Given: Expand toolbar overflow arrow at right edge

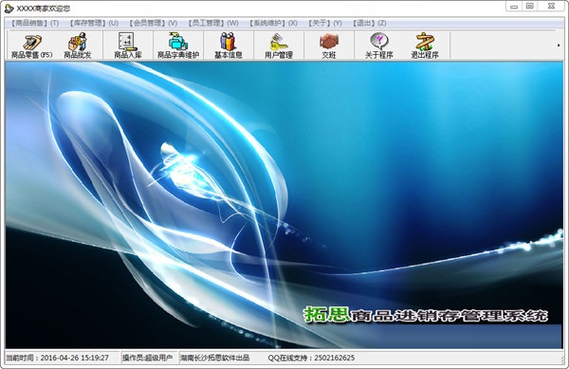Looking at the screenshot, I should point(559,46).
